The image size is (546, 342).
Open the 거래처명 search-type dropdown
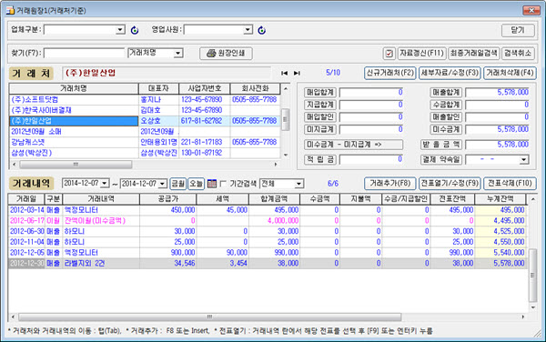pyautogui.click(x=178, y=54)
